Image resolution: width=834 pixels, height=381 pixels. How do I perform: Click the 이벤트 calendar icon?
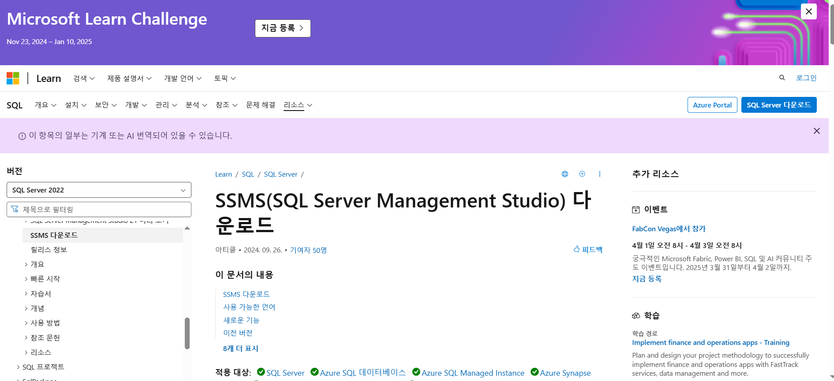point(636,210)
